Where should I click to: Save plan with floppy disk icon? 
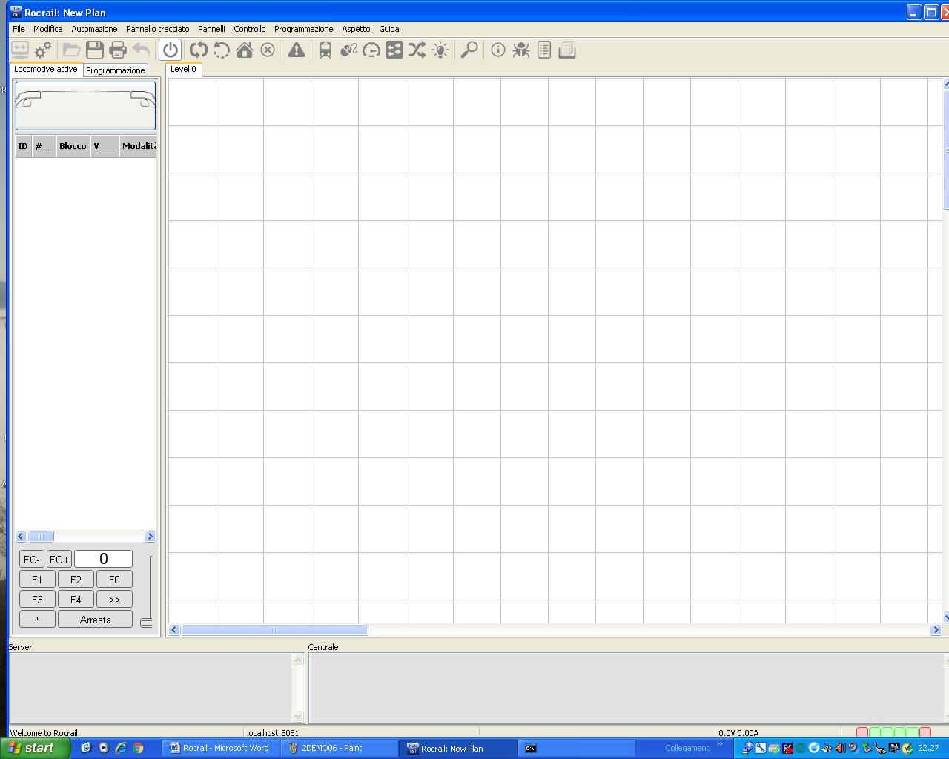pyautogui.click(x=94, y=50)
